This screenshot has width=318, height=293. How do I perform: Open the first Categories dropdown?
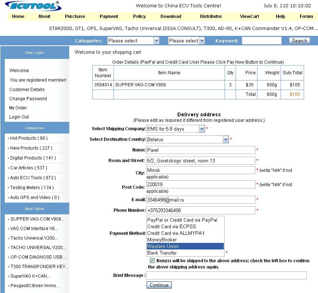click(x=133, y=41)
